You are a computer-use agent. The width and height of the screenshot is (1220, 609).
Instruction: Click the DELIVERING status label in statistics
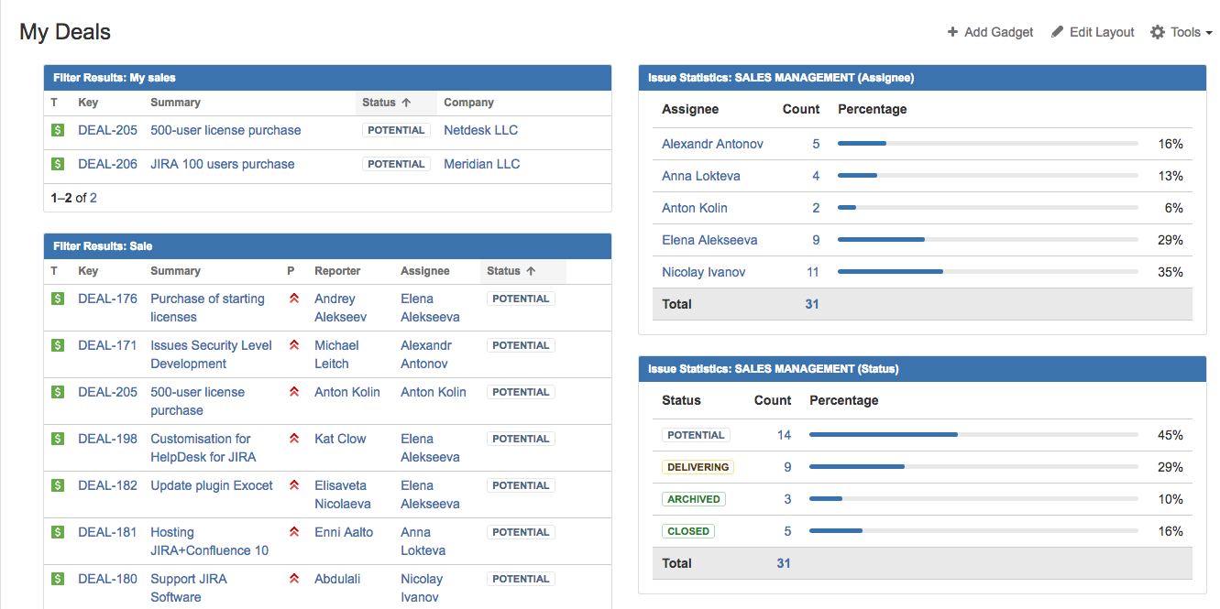tap(698, 467)
